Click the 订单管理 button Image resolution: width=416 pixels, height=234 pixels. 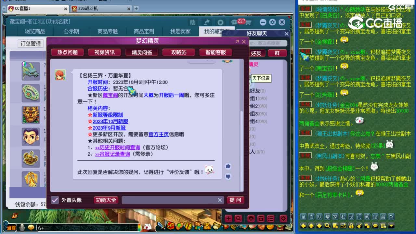click(31, 44)
